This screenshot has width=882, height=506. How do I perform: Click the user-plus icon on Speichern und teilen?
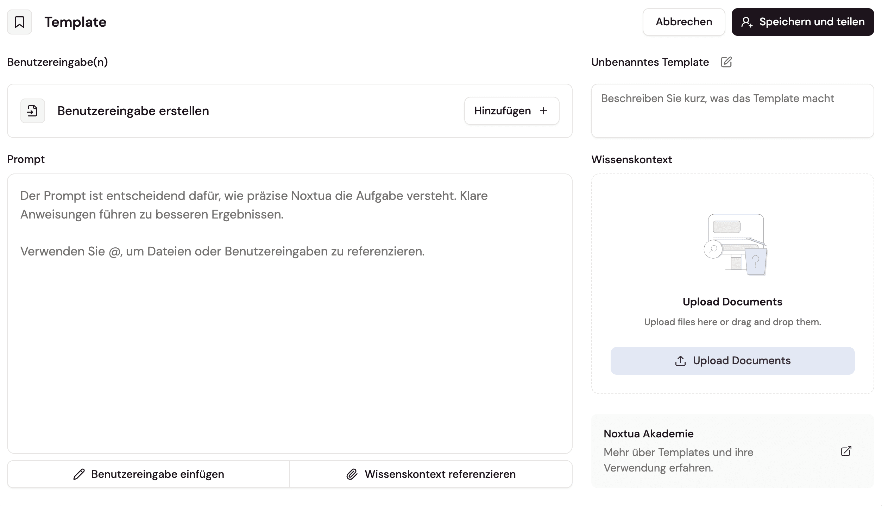[746, 22]
